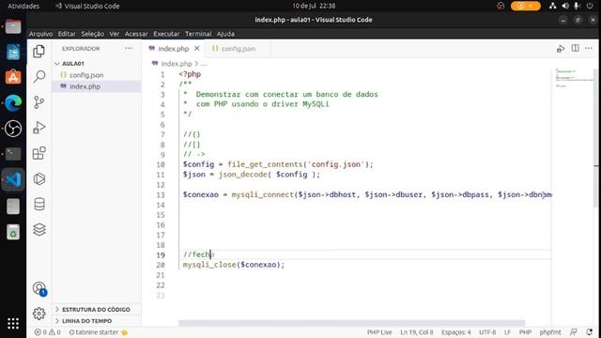Image resolution: width=601 pixels, height=338 pixels.
Task: Open clock and calendar 10 de jul 22:38
Action: click(x=314, y=6)
